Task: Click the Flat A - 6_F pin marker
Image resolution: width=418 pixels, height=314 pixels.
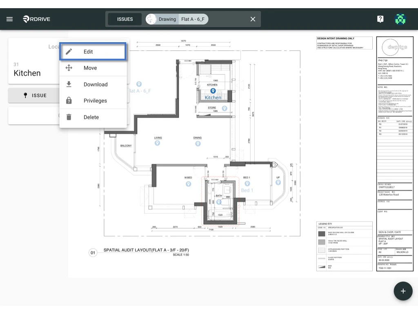Action: pos(139,84)
